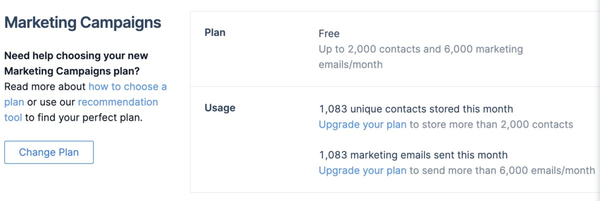Viewport: 600px width, 201px height.
Task: Click 'Upgrade your plan' to send more emails
Action: [362, 170]
